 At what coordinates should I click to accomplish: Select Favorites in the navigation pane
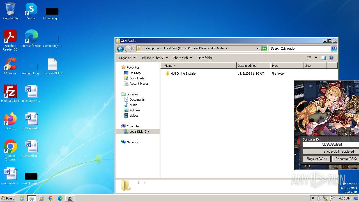133,68
